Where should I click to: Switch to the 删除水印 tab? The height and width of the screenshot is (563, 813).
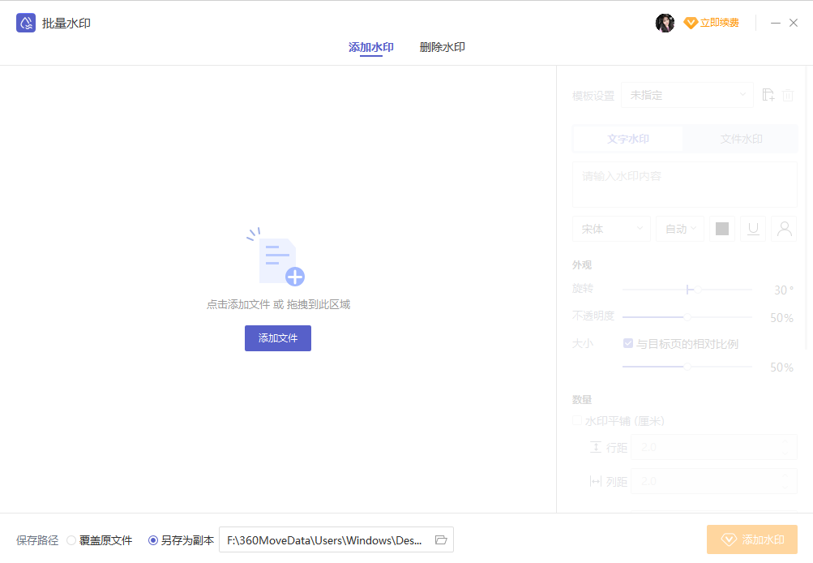(x=442, y=47)
